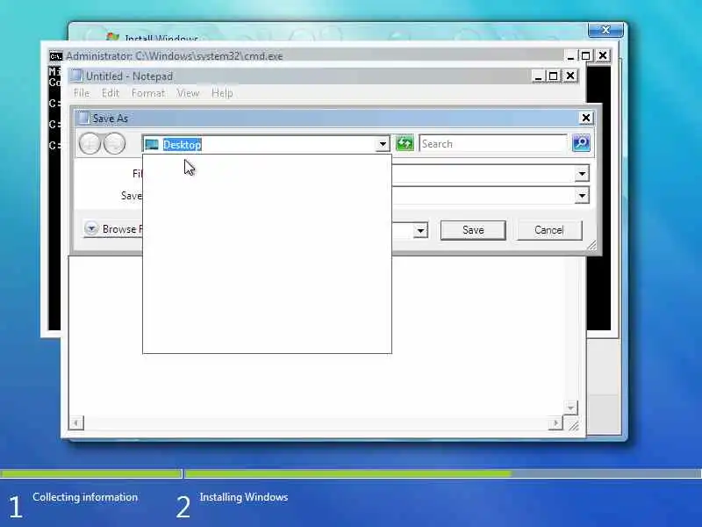
Task: Click the Back arrow in Save As dialog
Action: point(90,144)
